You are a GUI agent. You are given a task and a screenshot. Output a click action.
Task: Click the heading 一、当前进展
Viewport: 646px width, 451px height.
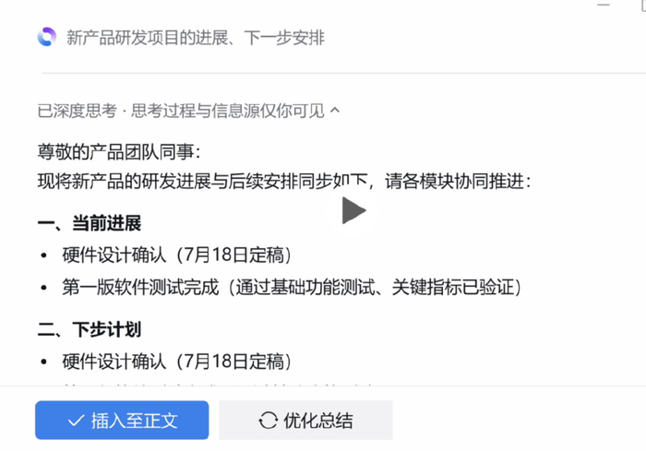90,223
